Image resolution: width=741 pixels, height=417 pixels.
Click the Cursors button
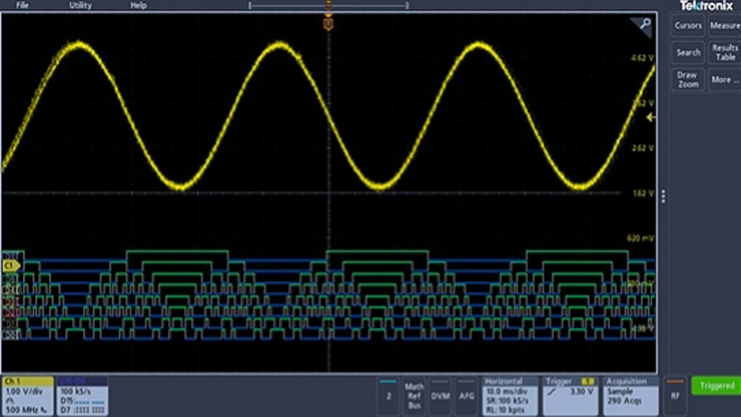pos(688,25)
